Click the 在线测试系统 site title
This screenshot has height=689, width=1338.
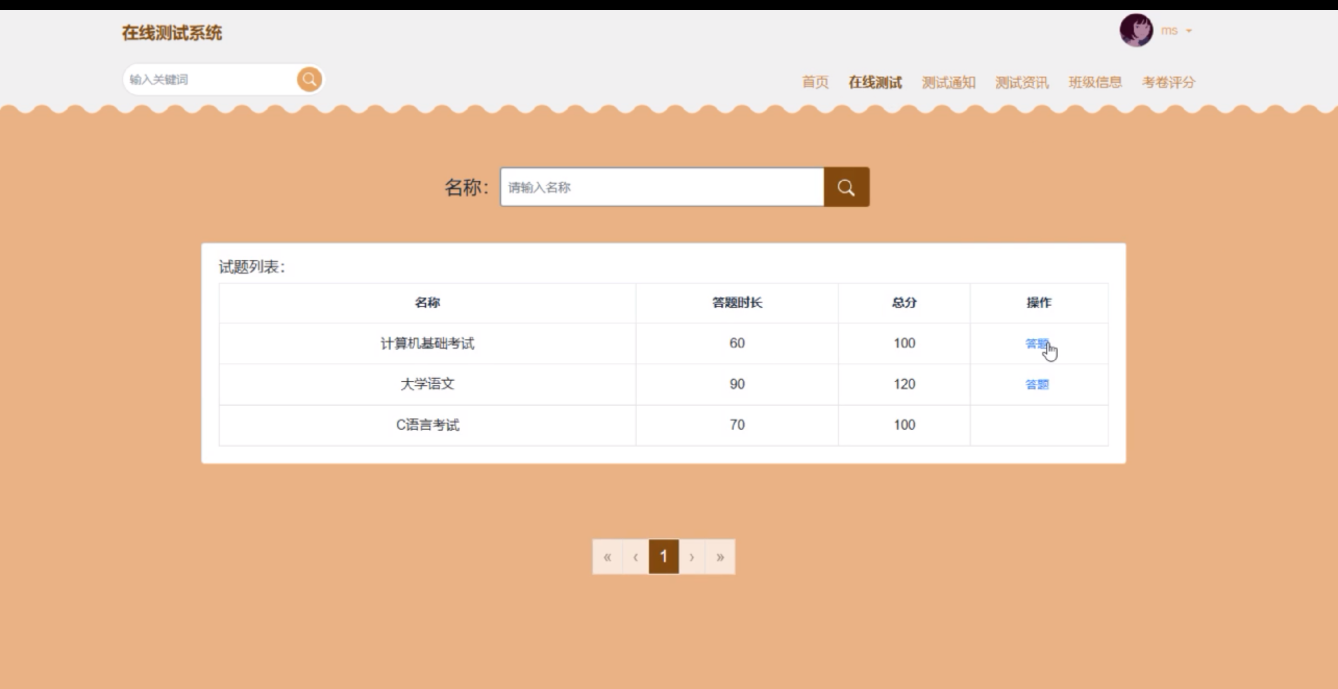172,33
